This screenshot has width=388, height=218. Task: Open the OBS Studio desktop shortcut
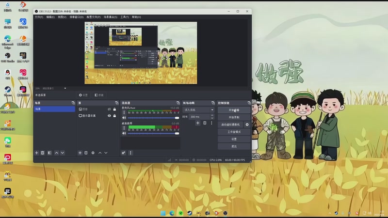click(8, 58)
